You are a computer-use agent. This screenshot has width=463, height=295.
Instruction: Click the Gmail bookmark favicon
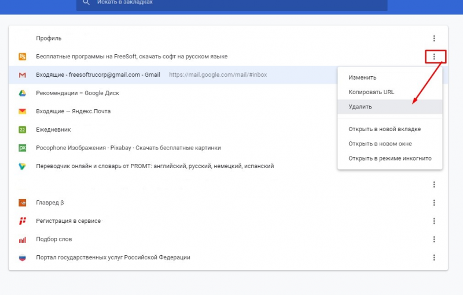click(23, 75)
